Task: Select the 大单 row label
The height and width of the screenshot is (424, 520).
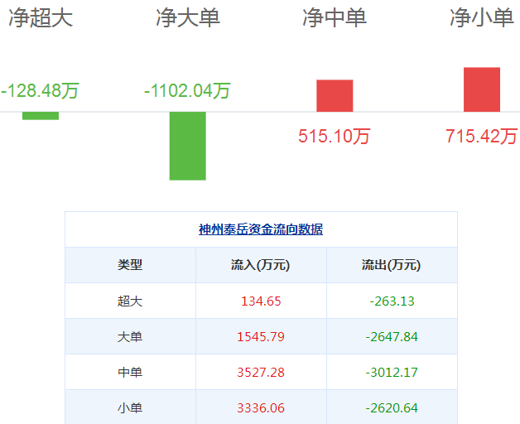Action: (x=130, y=337)
